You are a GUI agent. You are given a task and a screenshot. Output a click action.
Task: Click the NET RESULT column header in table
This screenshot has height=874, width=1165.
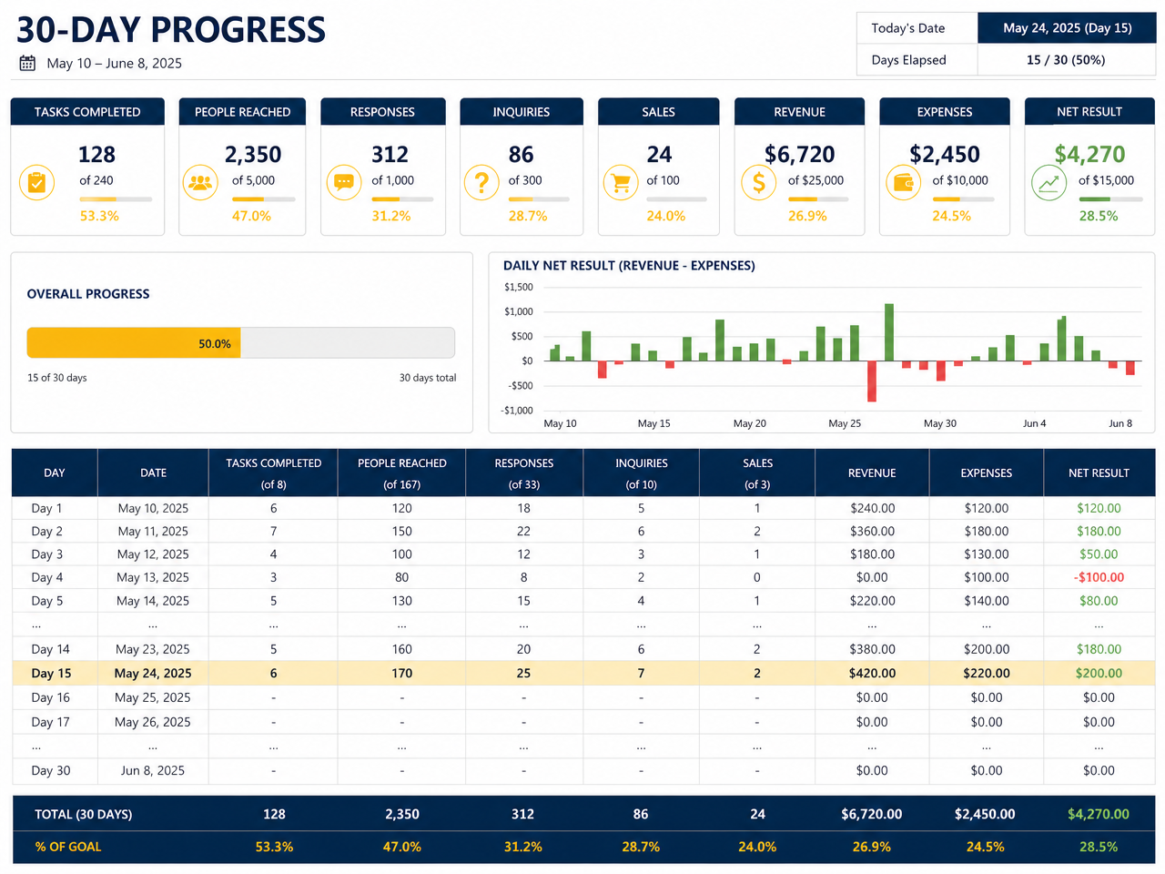(1099, 473)
